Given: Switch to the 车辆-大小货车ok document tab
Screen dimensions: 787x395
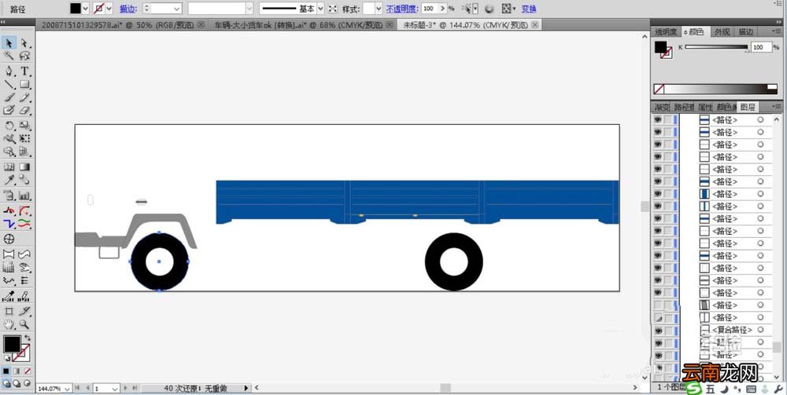Looking at the screenshot, I should pos(302,24).
